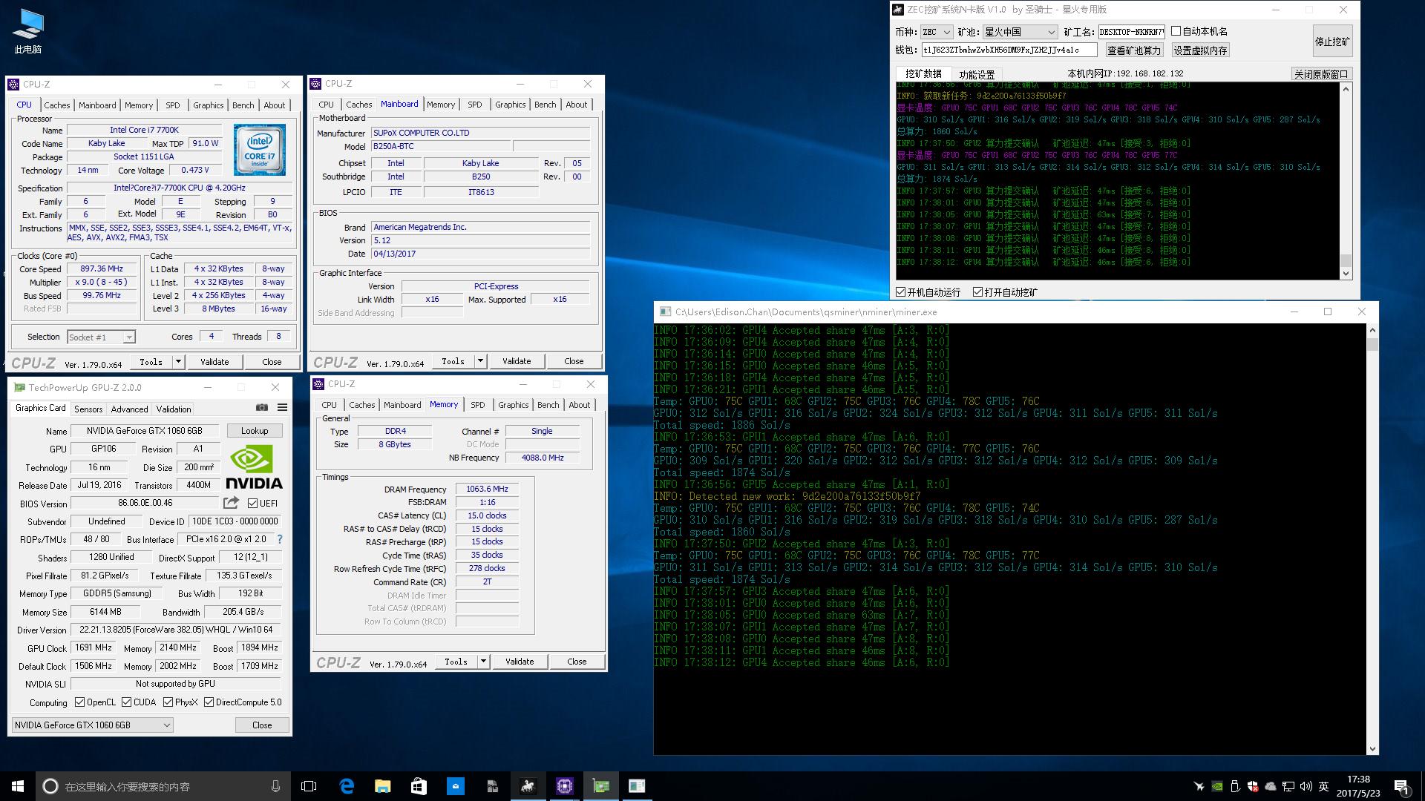Enable the 自动本机名 checkbox

[x=1176, y=31]
